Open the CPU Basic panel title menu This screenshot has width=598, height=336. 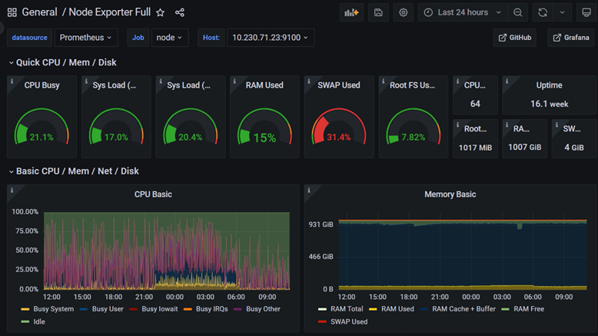point(153,195)
